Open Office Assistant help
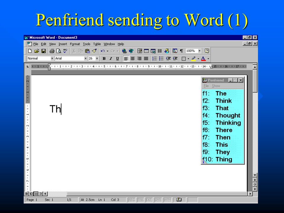This screenshot has height=213, width=284. click(207, 51)
